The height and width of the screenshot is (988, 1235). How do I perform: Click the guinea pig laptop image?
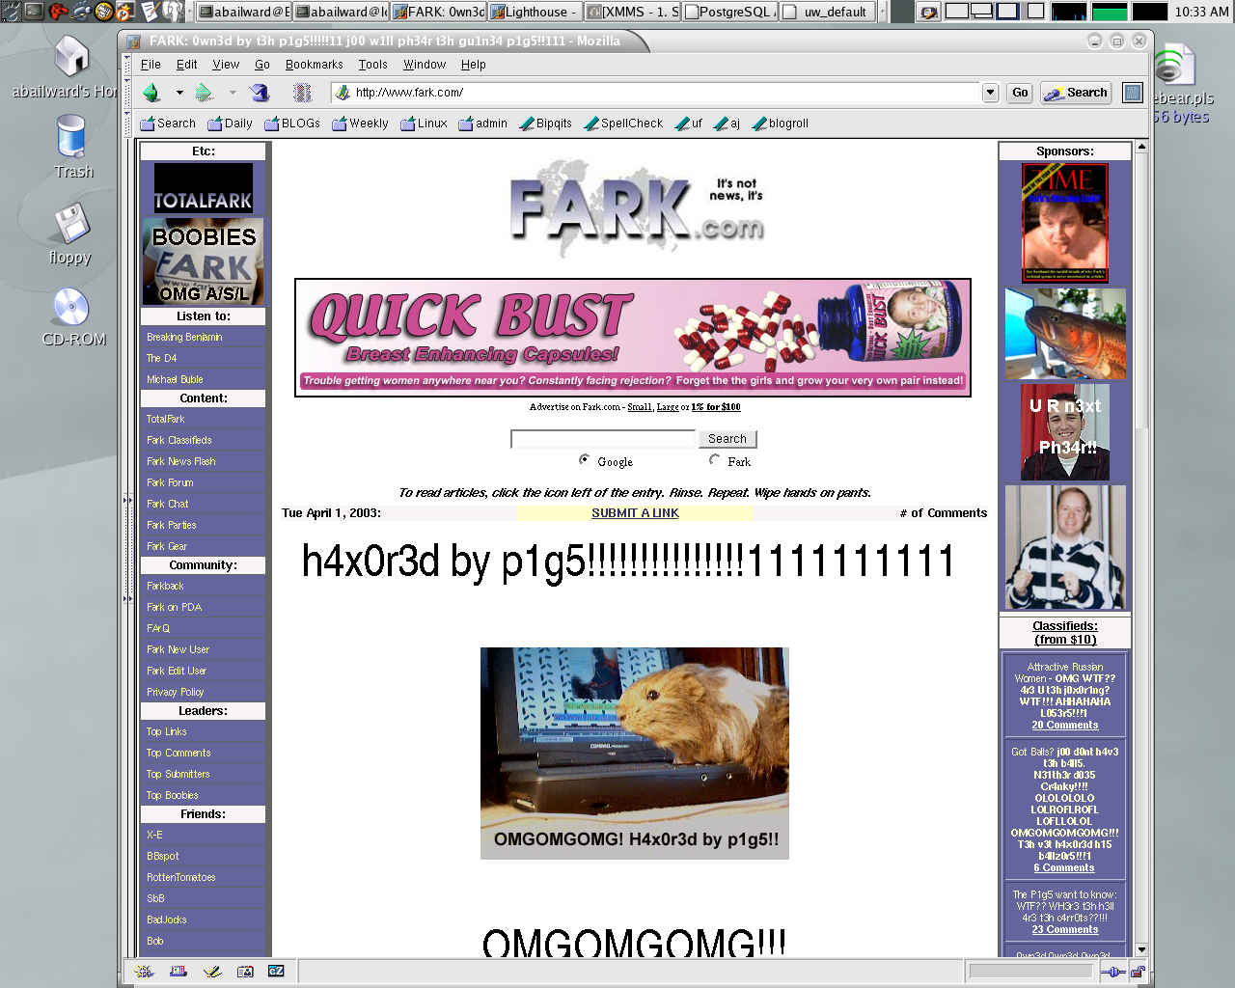pos(635,753)
